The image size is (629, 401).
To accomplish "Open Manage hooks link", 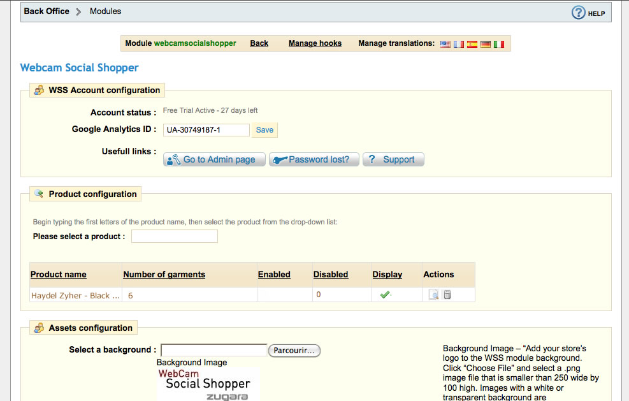I will (x=315, y=43).
